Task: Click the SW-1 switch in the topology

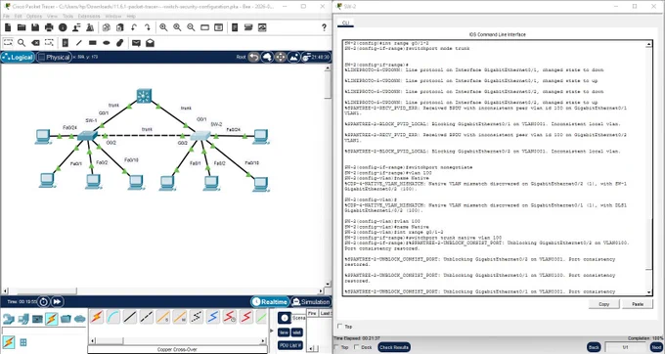Action: click(87, 136)
